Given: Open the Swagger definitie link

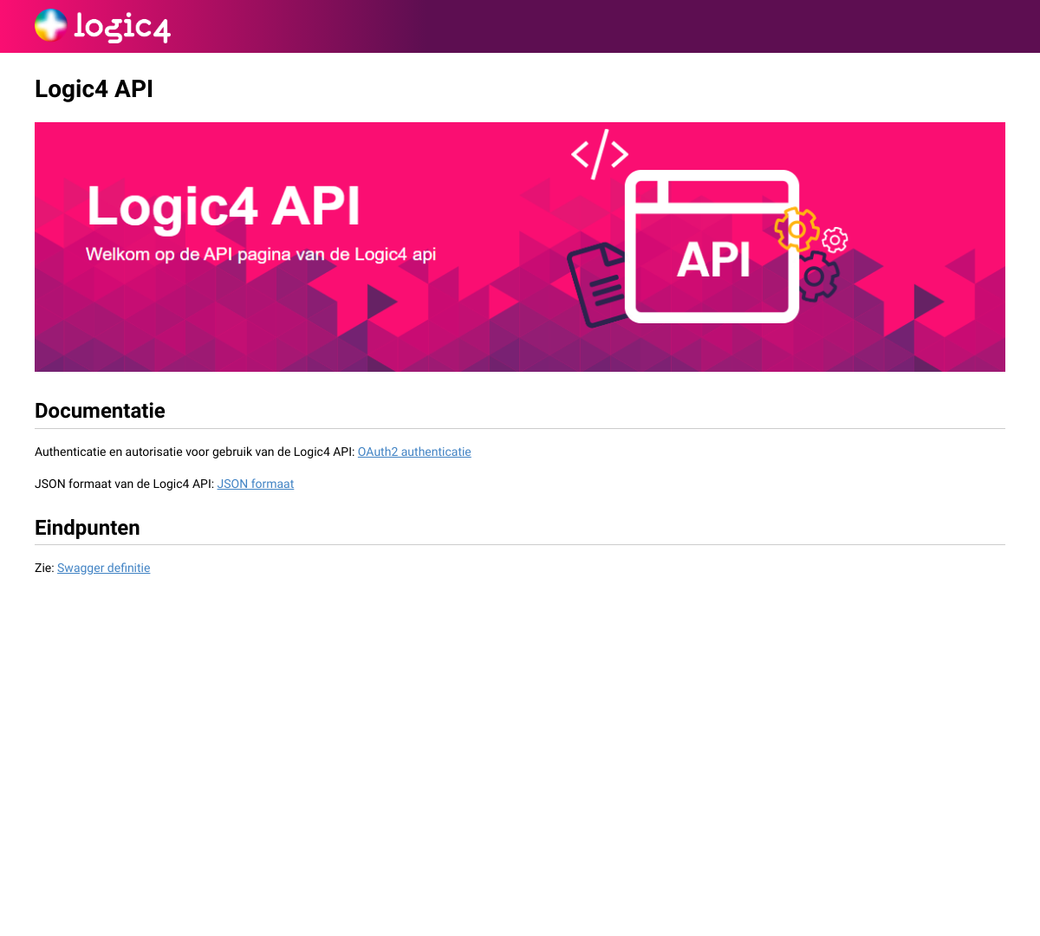Looking at the screenshot, I should point(104,568).
